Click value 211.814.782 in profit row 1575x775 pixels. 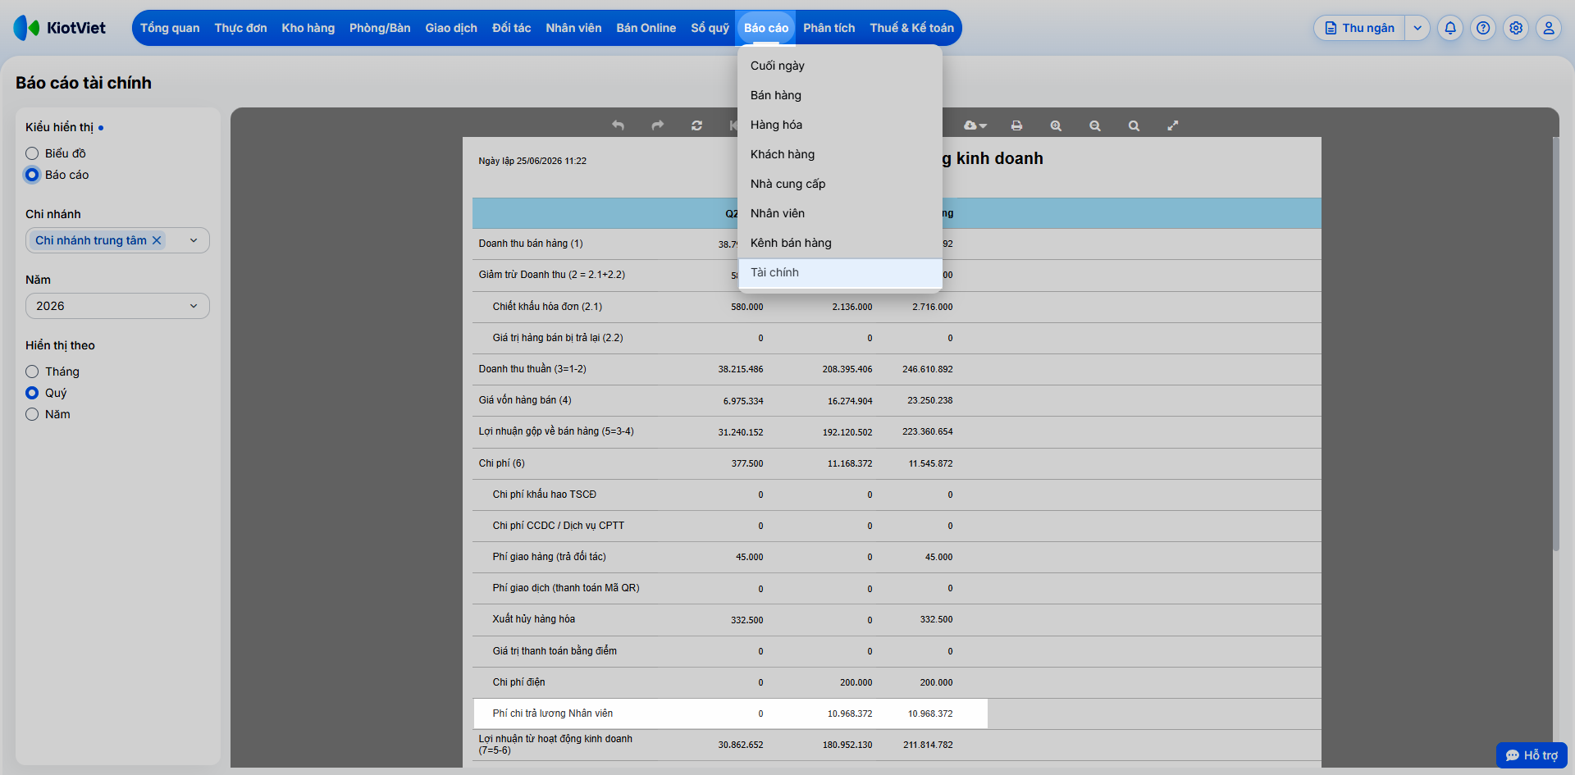(x=928, y=745)
